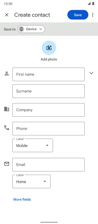Image resolution: width=98 pixels, height=224 pixels.
Task: Open the three-dot overflow menu
Action: (93, 15)
